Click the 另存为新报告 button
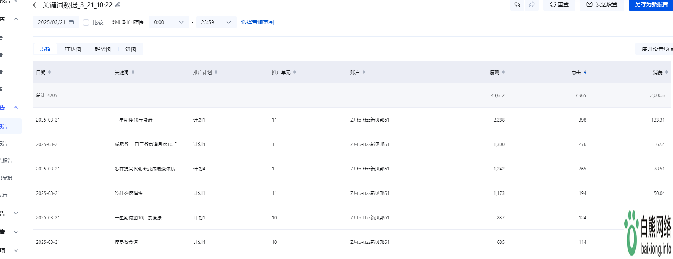Viewport: 673px width, 259px height. tap(651, 5)
